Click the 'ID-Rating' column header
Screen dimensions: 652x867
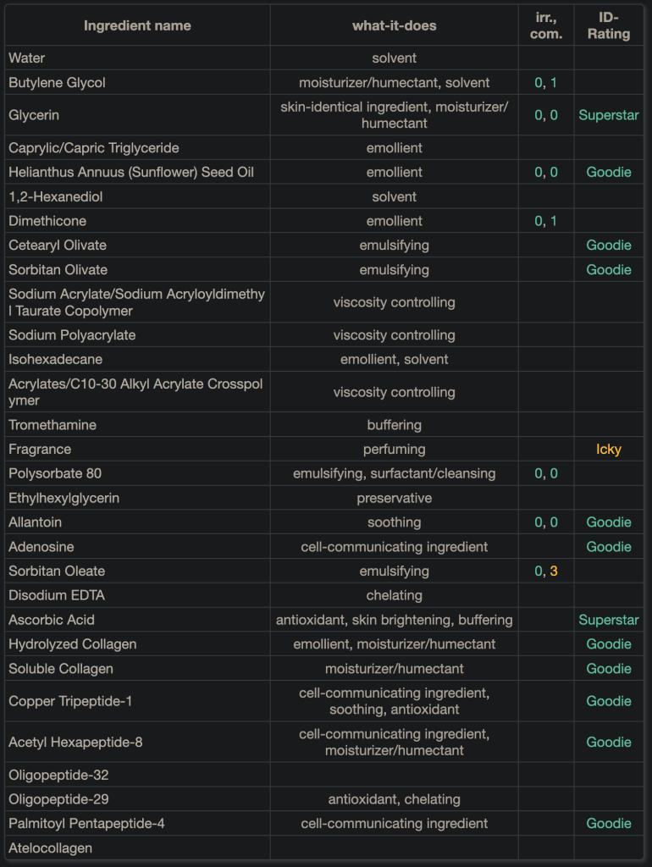click(608, 25)
